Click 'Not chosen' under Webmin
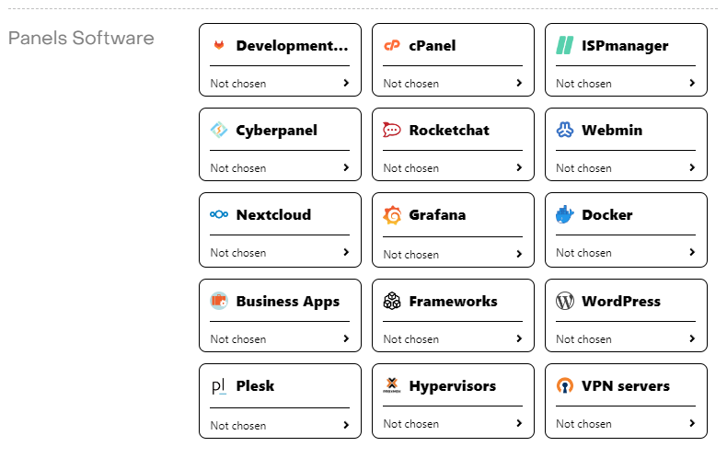Image resolution: width=727 pixels, height=458 pixels. click(583, 168)
